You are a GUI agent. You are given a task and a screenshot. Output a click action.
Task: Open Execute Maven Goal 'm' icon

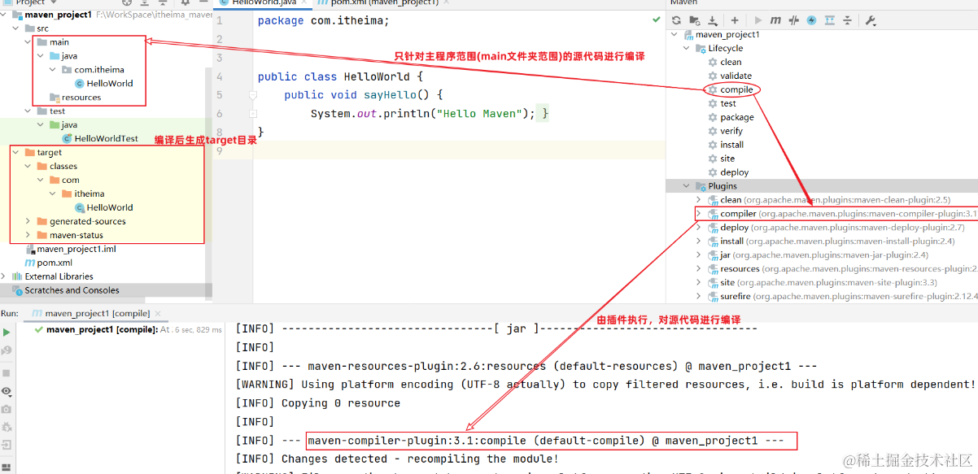tap(775, 20)
